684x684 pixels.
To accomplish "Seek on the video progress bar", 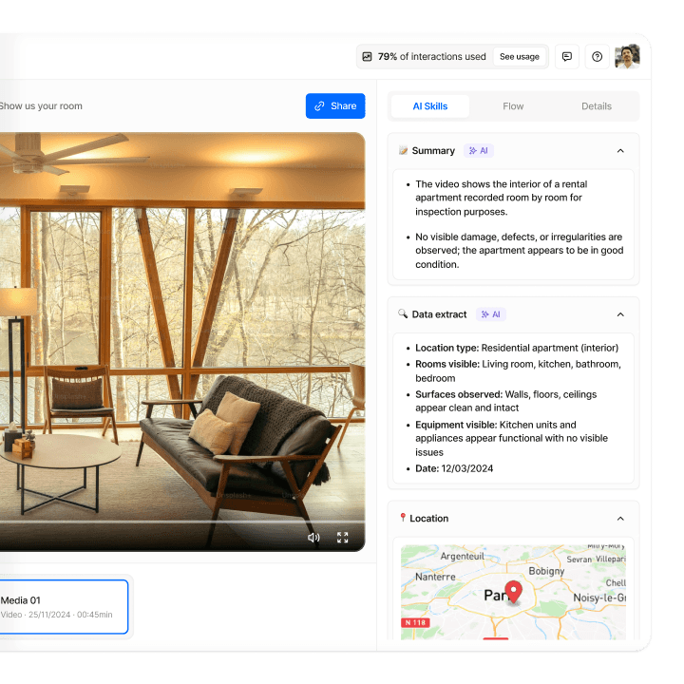I will (x=182, y=522).
